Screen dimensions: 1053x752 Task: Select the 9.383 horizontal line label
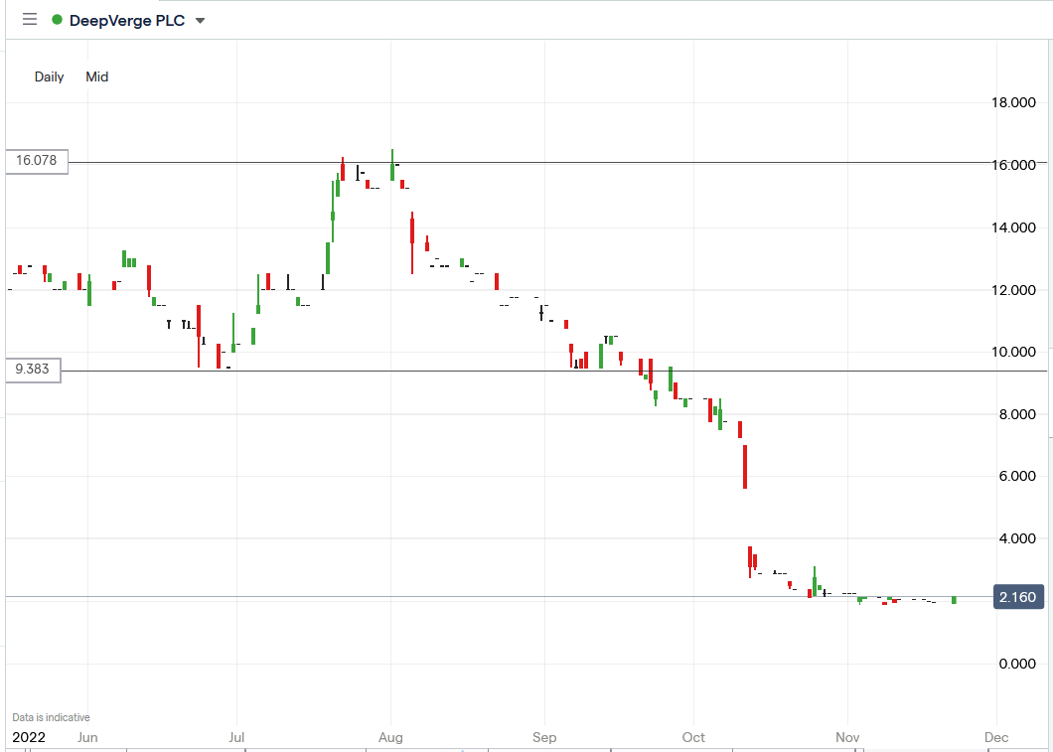click(x=32, y=370)
